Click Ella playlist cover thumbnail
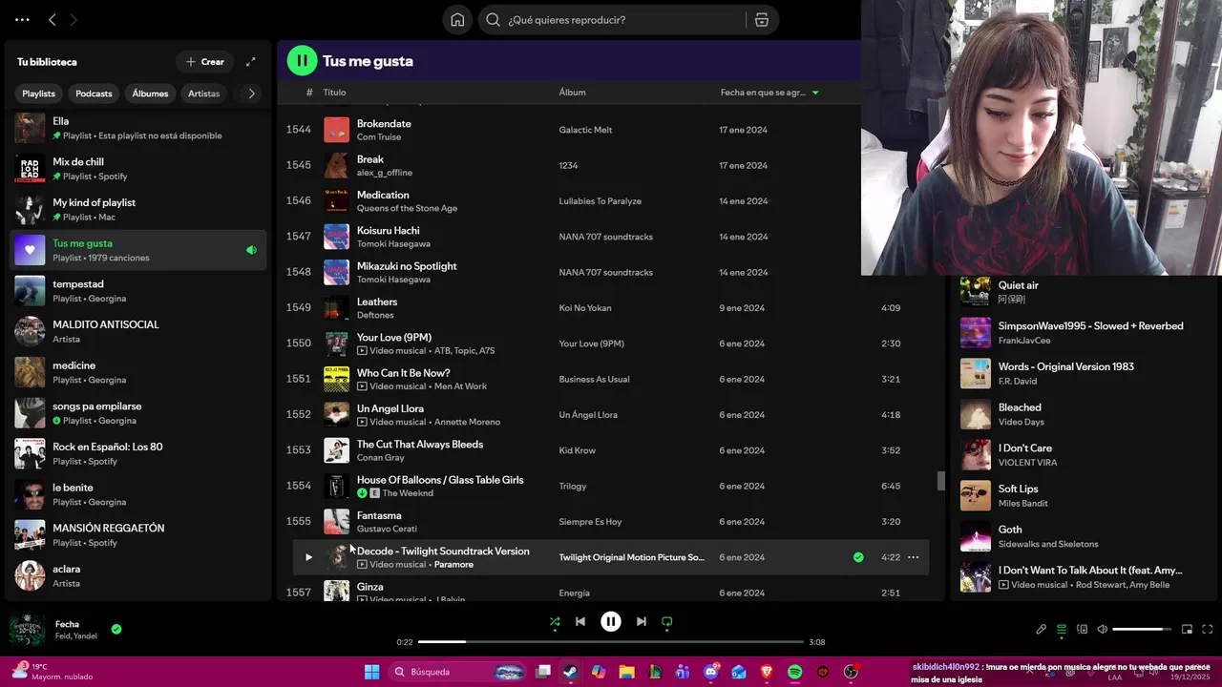Viewport: 1222px width, 687px height. click(x=30, y=128)
